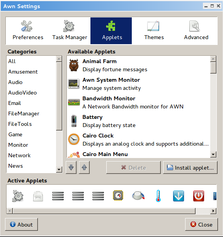
Task: Click the Install applet... button
Action: coord(190,167)
